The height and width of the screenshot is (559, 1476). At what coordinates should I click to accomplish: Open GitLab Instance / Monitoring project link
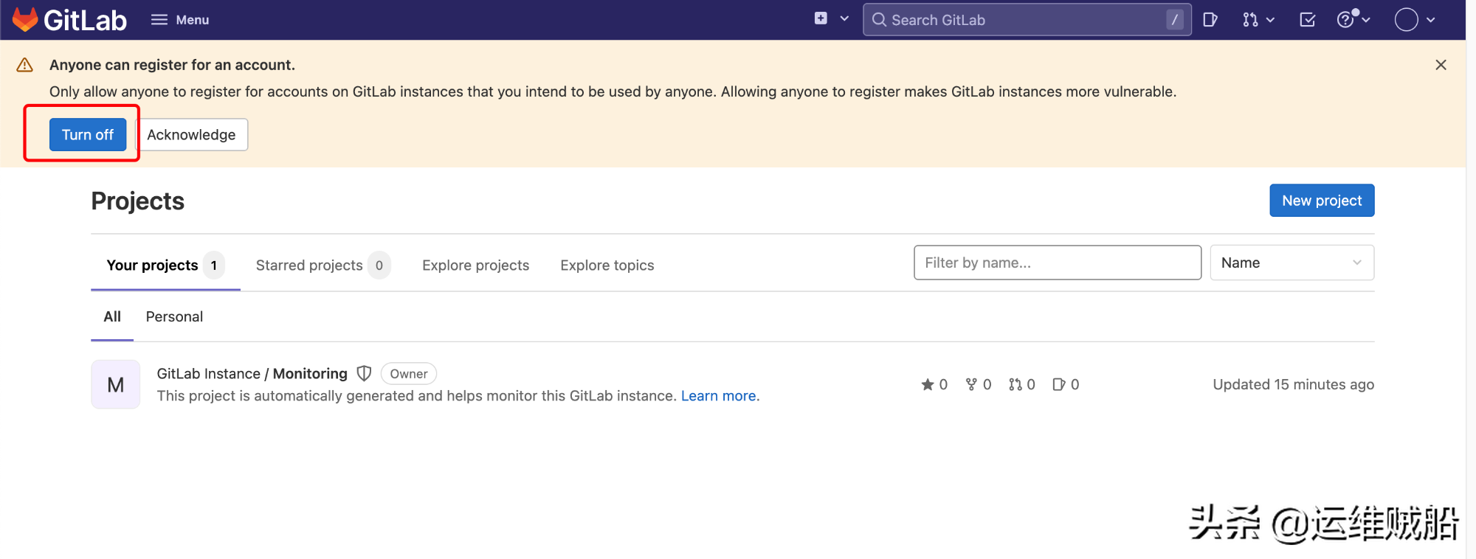tap(252, 374)
